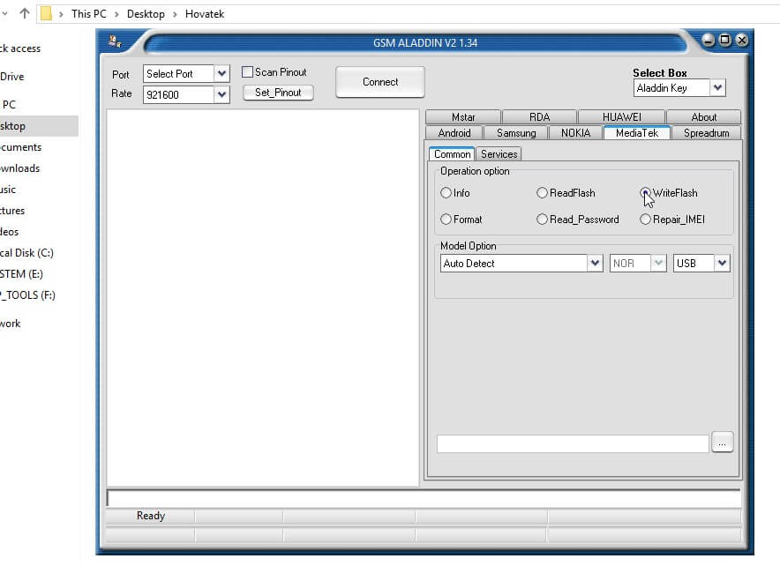Enable the Scan Pinout checkbox
The width and height of the screenshot is (780, 566).
pos(247,72)
